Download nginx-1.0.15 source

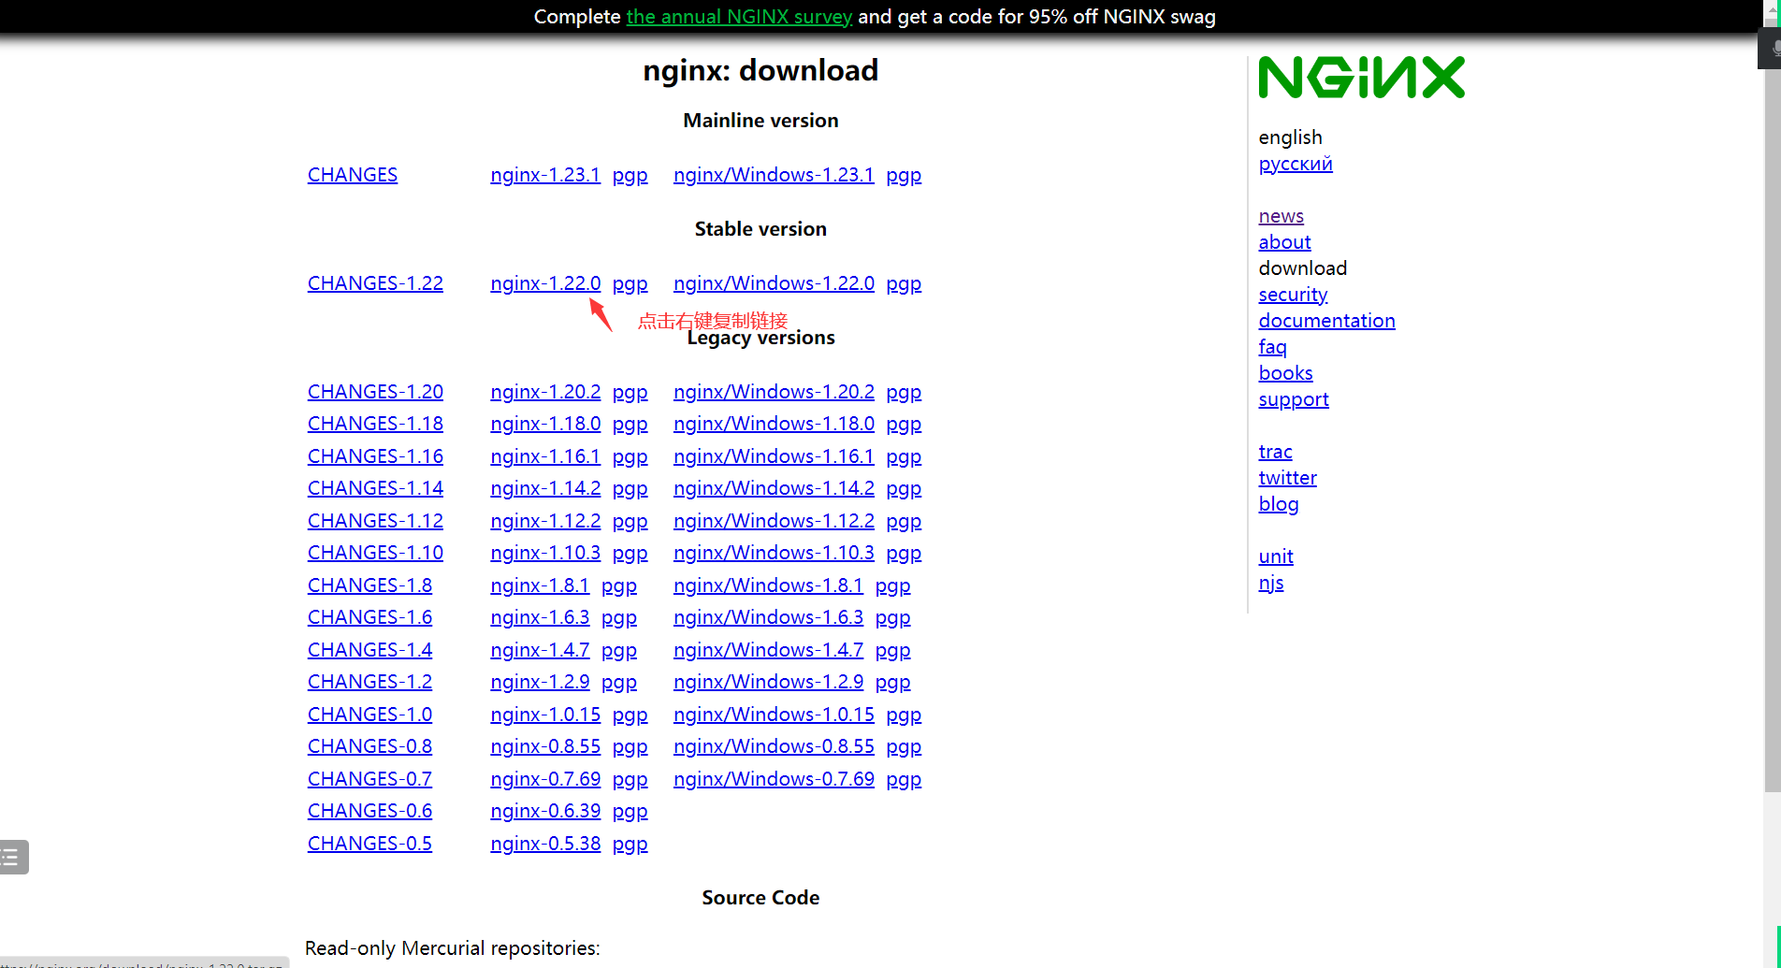click(545, 715)
